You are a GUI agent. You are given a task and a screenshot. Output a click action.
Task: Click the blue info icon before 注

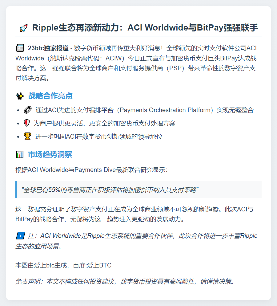pos(20,235)
